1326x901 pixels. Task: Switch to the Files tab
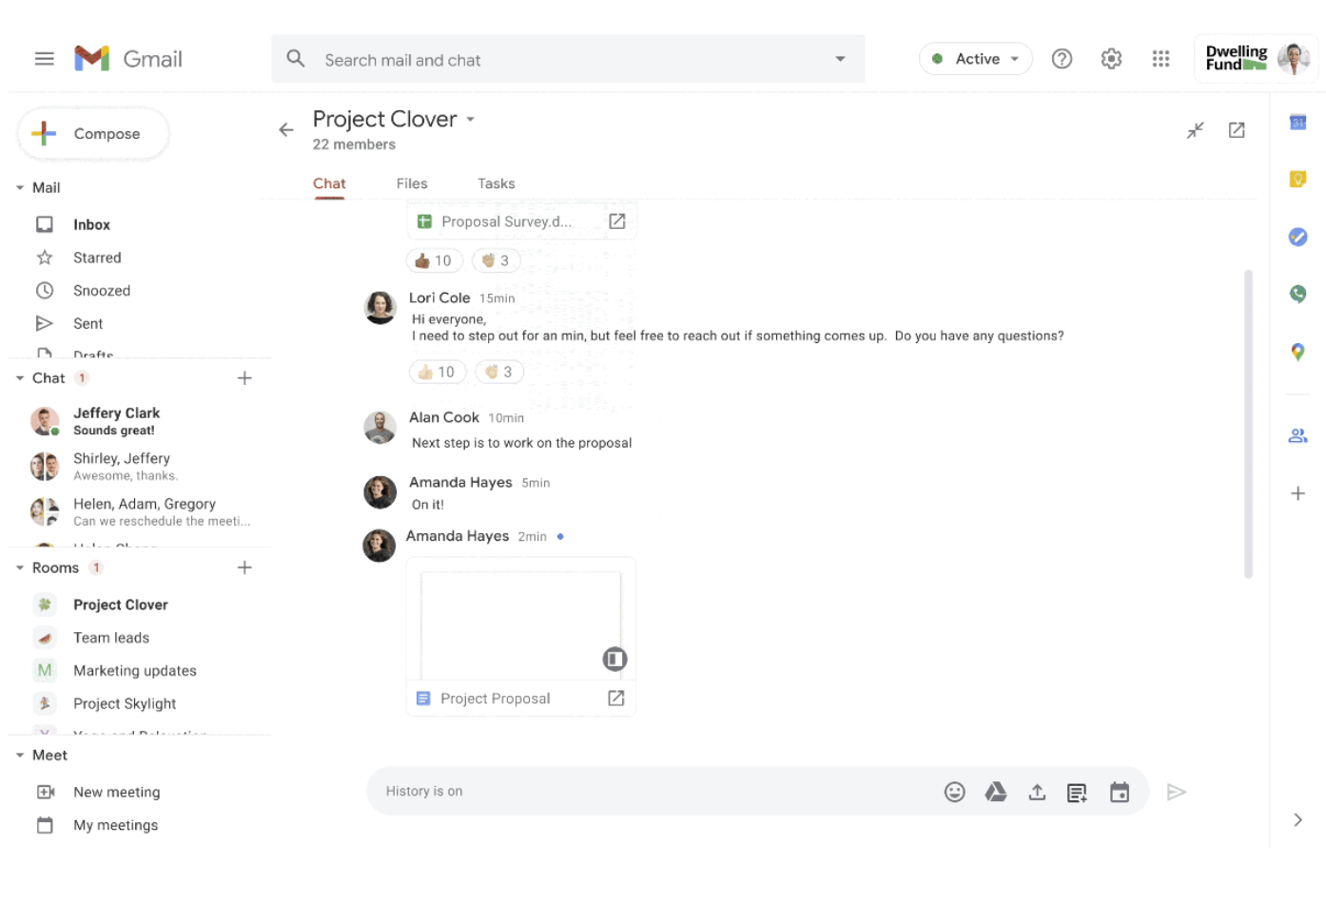[412, 183]
